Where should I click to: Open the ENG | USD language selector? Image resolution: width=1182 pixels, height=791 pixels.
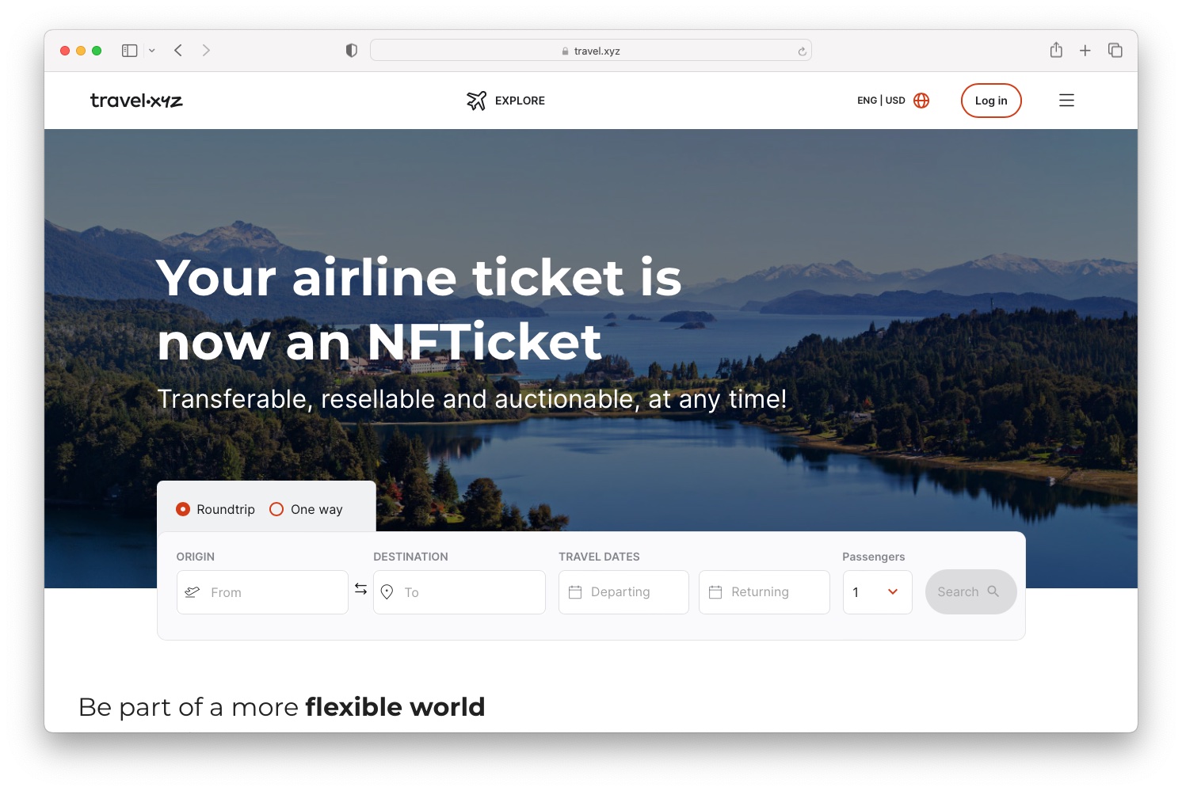click(881, 101)
